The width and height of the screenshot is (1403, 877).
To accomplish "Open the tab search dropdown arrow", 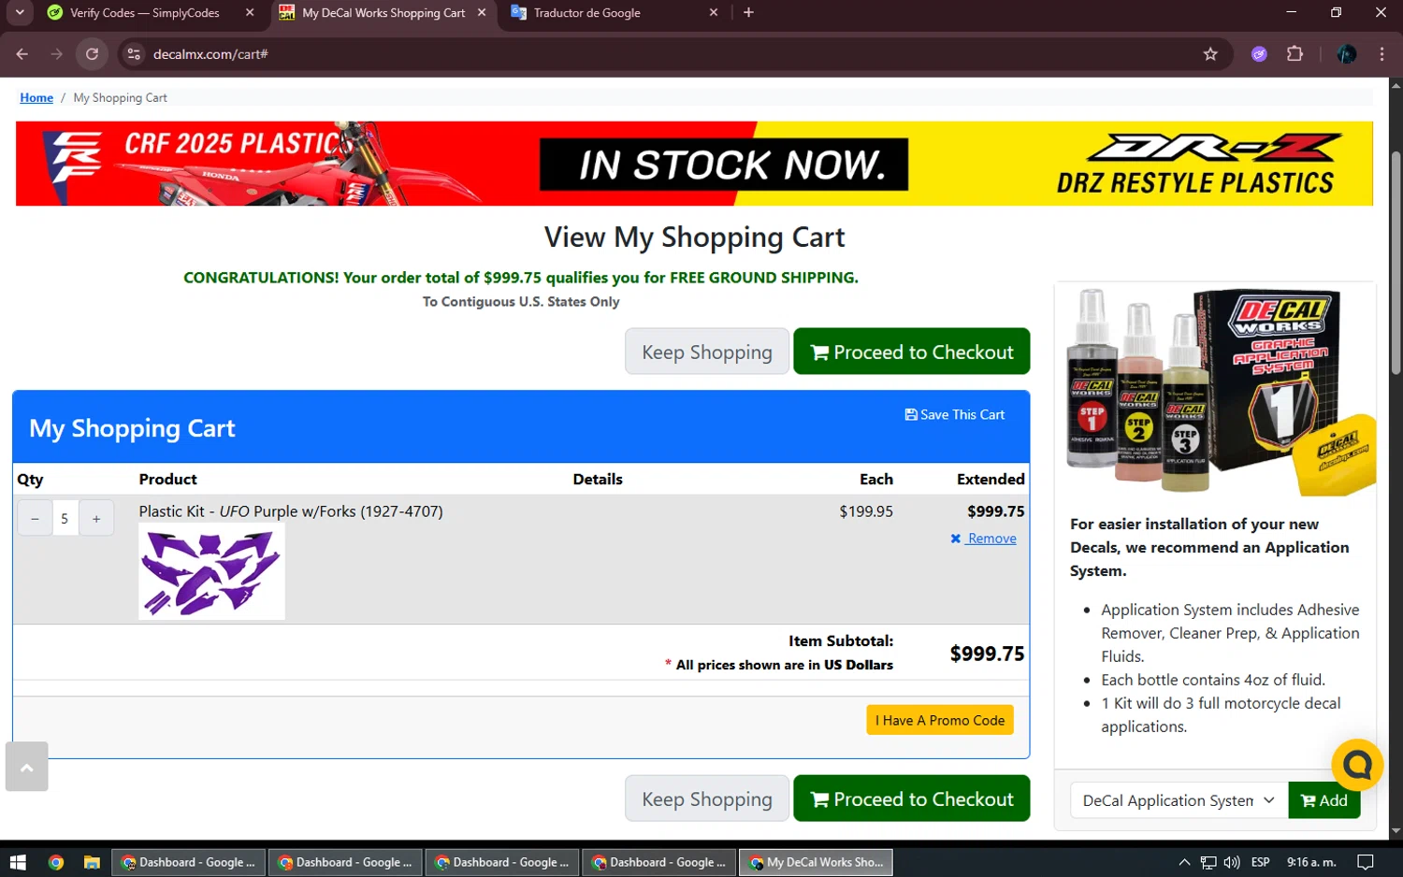I will (19, 13).
